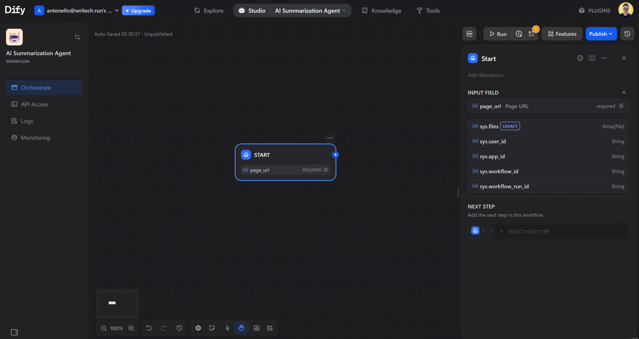This screenshot has width=639, height=339.
Task: Add a new node using the plus circle icon
Action: pos(198,328)
